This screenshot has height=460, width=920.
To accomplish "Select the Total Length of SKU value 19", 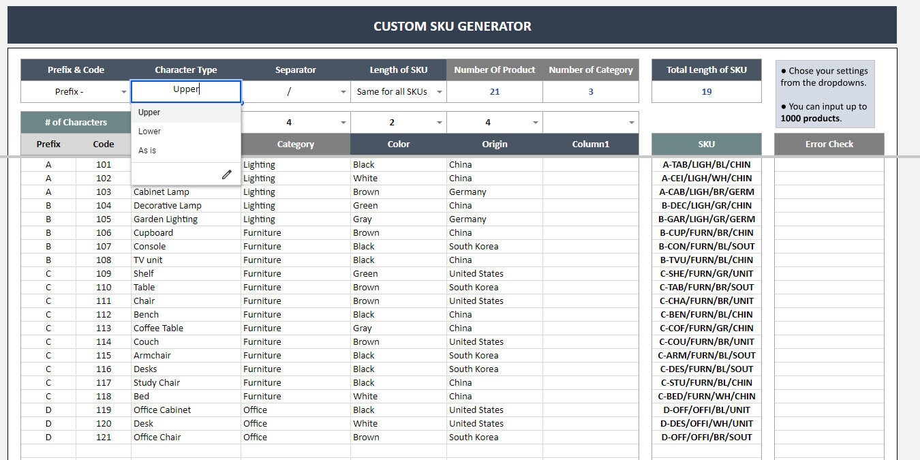I will tap(706, 91).
